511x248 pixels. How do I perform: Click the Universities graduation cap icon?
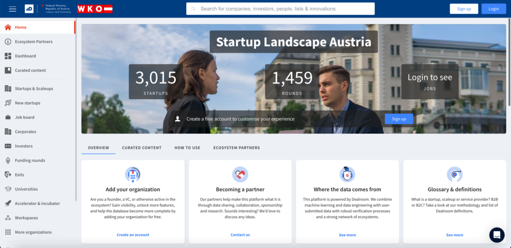[8, 190]
